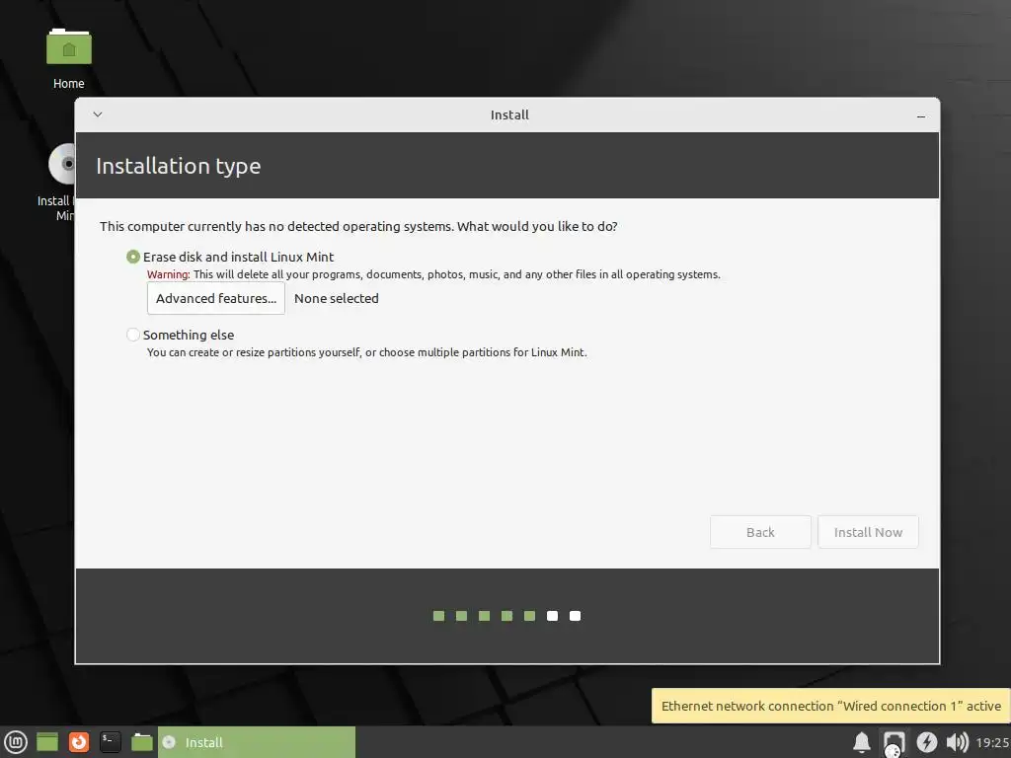This screenshot has height=758, width=1011.
Task: Click the Installation type heading
Action: point(179,166)
